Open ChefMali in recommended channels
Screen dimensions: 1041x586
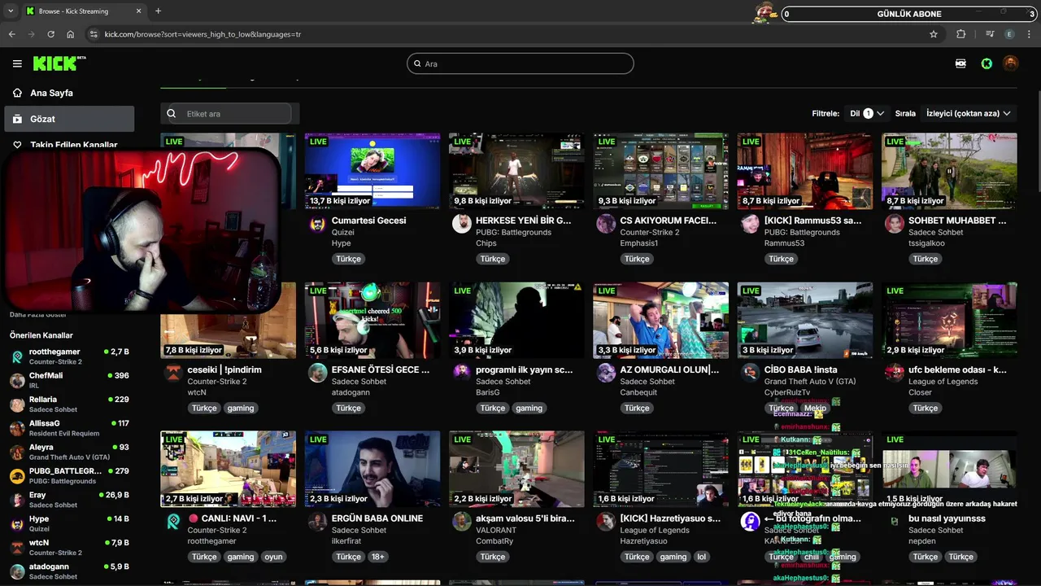pos(69,380)
